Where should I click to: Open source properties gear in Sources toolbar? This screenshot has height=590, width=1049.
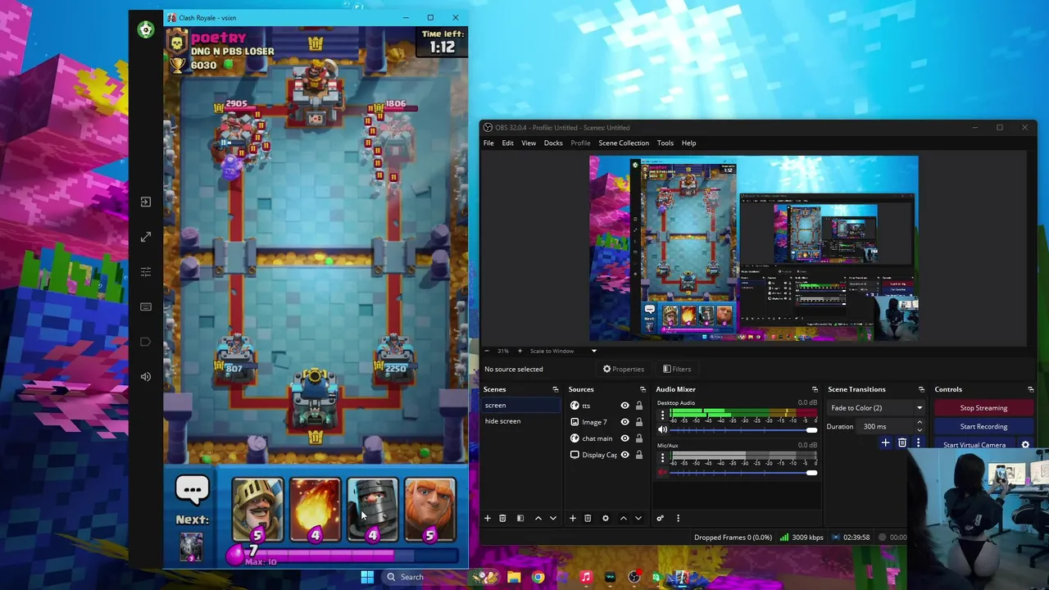606,518
